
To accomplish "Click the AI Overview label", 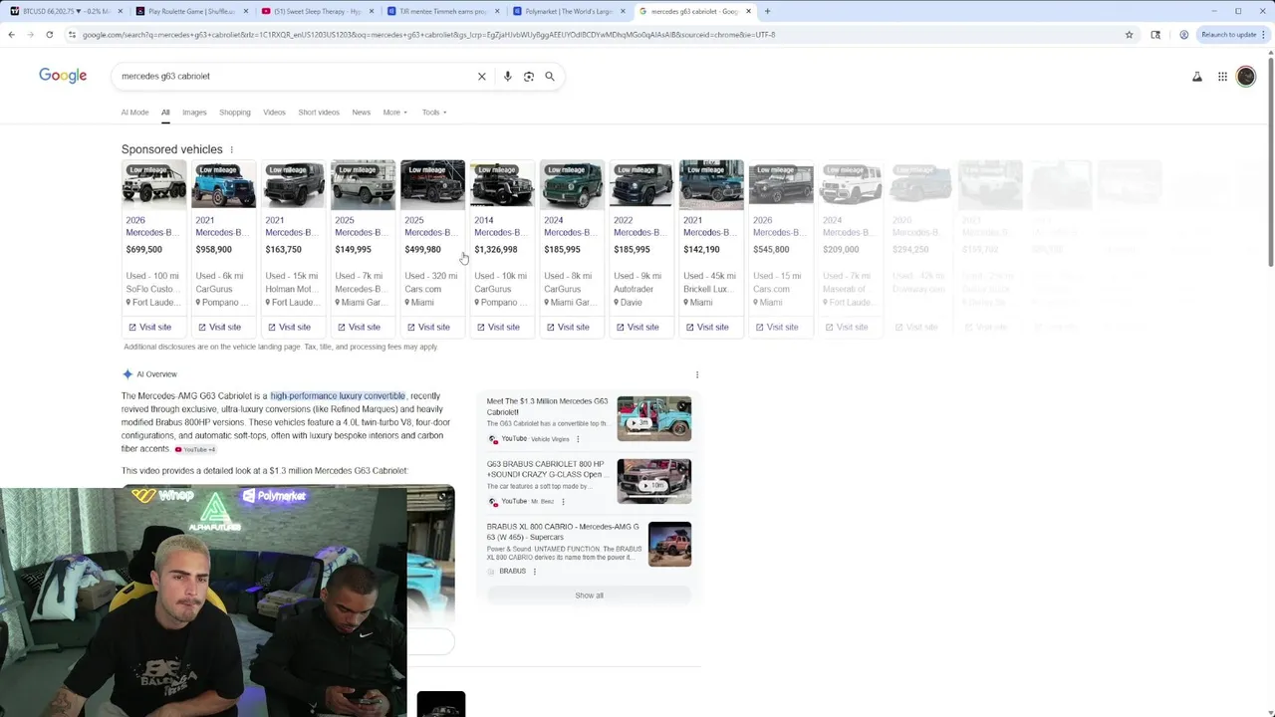I will click(x=156, y=374).
